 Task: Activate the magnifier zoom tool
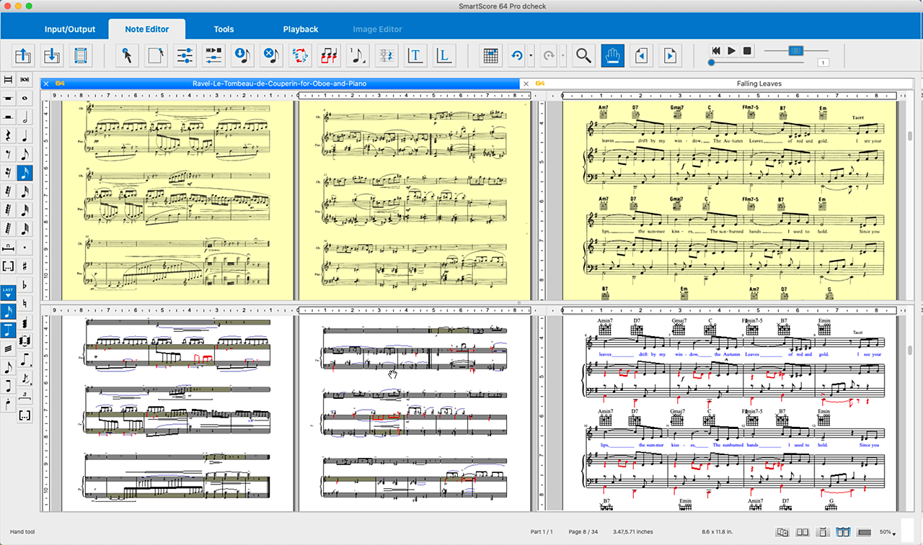584,55
